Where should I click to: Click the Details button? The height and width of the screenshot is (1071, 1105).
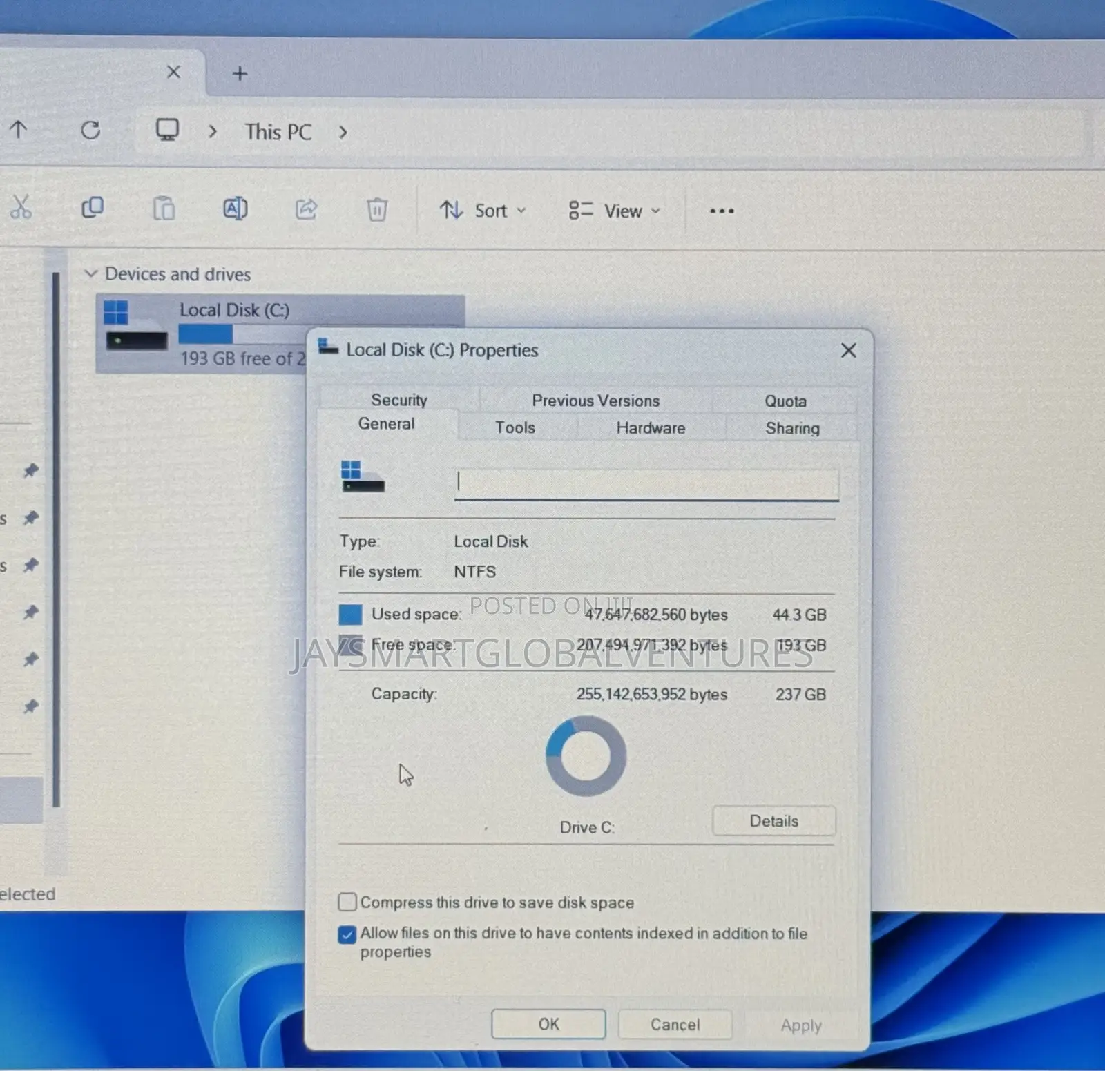[x=773, y=821]
